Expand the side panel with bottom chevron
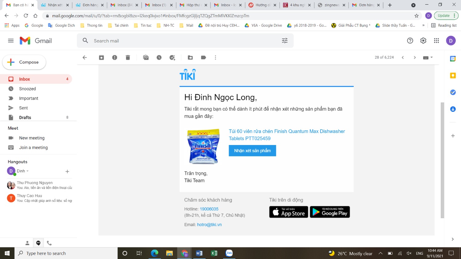Image resolution: width=461 pixels, height=259 pixels. tap(452, 239)
